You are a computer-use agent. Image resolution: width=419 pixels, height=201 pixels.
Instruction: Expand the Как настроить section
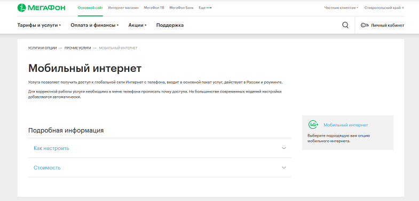[160, 148]
